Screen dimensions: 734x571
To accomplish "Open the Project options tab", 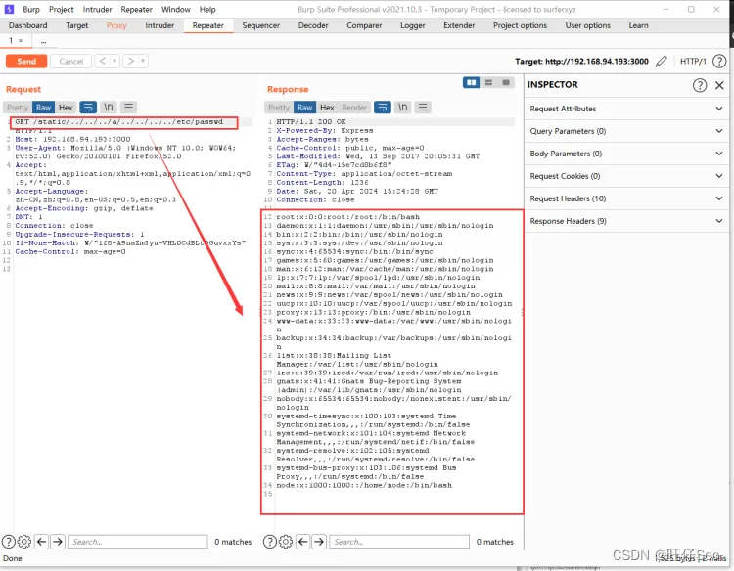I will tap(520, 25).
